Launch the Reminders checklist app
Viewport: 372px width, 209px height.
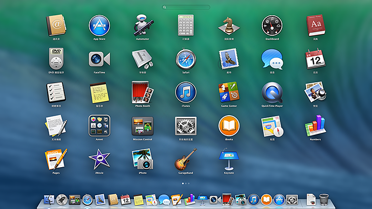56,92
